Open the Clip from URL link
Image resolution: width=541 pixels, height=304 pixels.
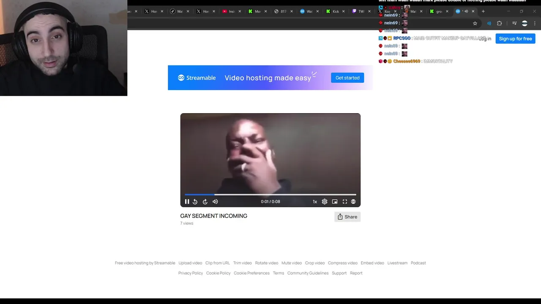218,263
